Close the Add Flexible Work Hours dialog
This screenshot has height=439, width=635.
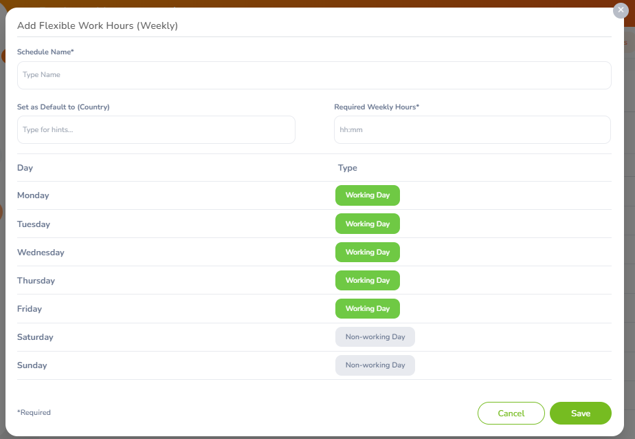coord(621,10)
